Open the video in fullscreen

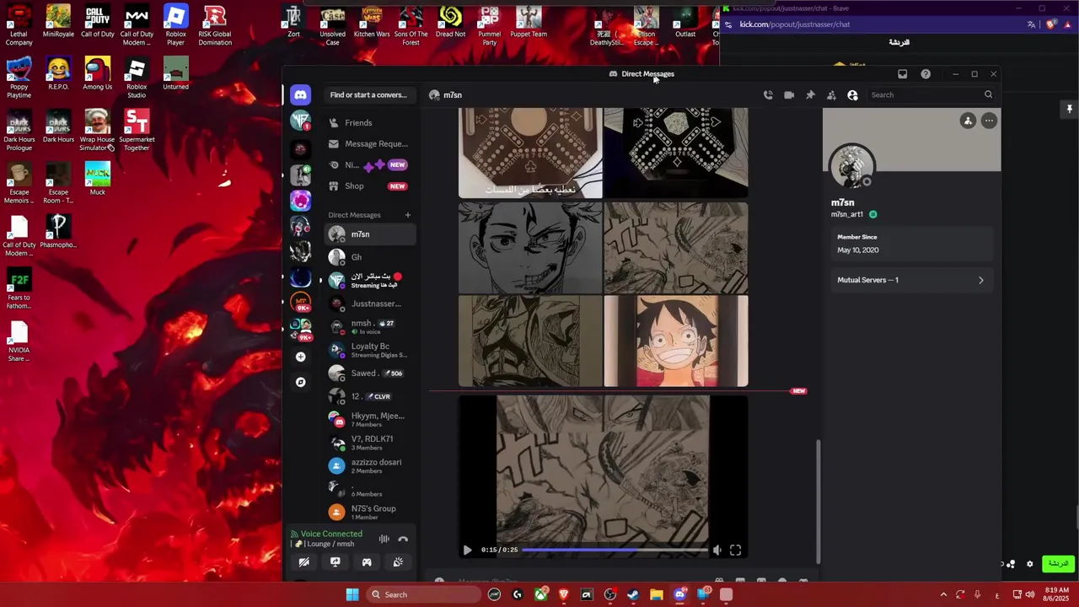(x=735, y=550)
